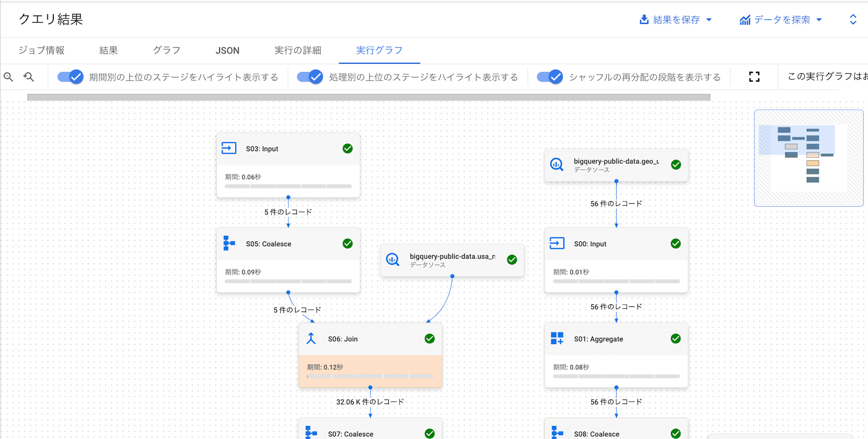Image resolution: width=868 pixels, height=439 pixels.
Task: Toggle highlight top stages by processing
Action: [310, 77]
